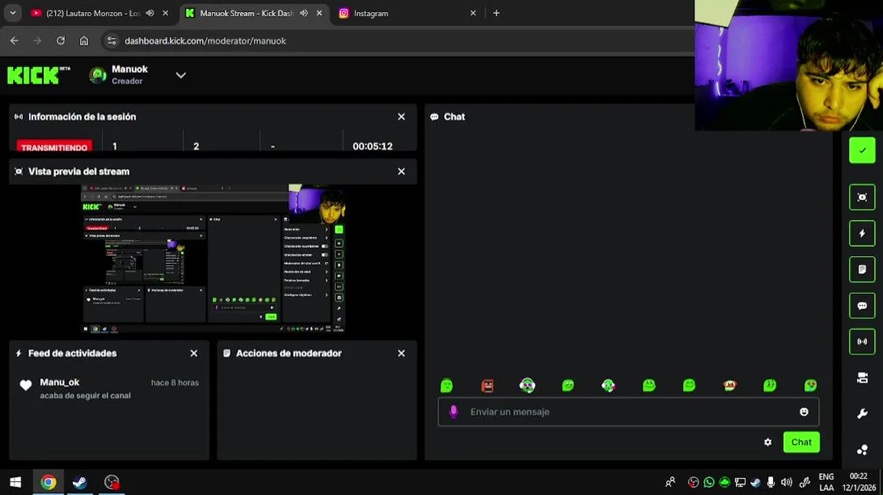Open the Manuok avatar

coord(98,75)
